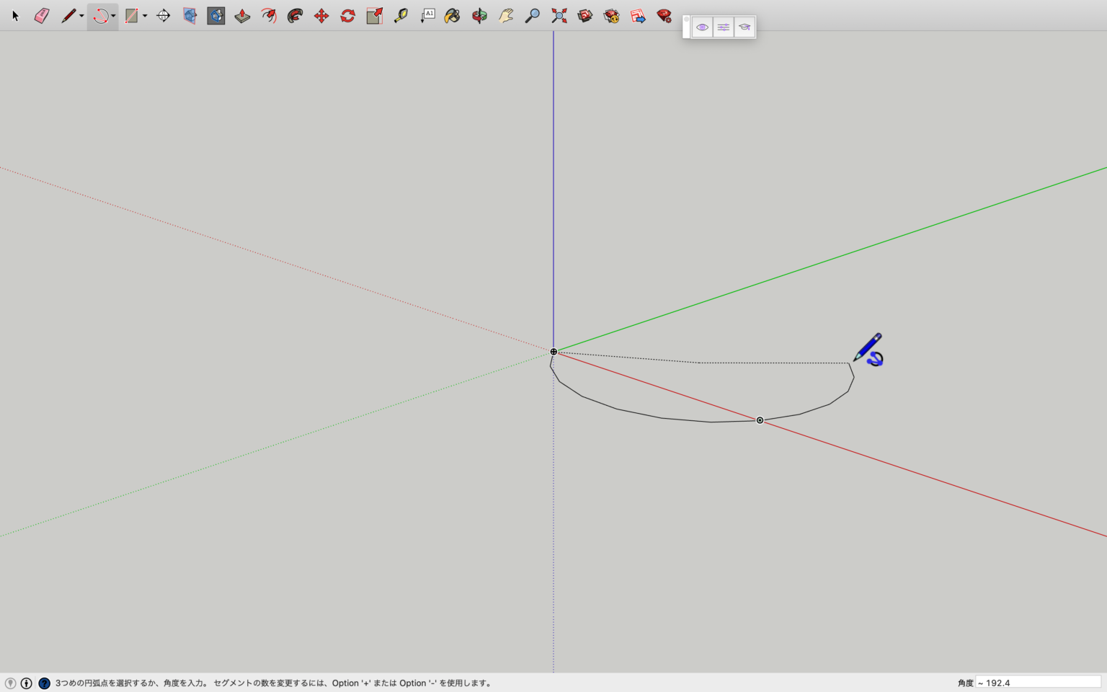This screenshot has height=692, width=1107.
Task: Click the Zoom Extents icon
Action: (x=559, y=16)
